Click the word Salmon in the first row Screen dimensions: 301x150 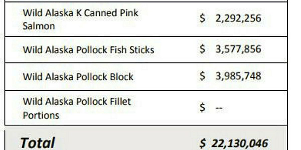click(x=39, y=26)
